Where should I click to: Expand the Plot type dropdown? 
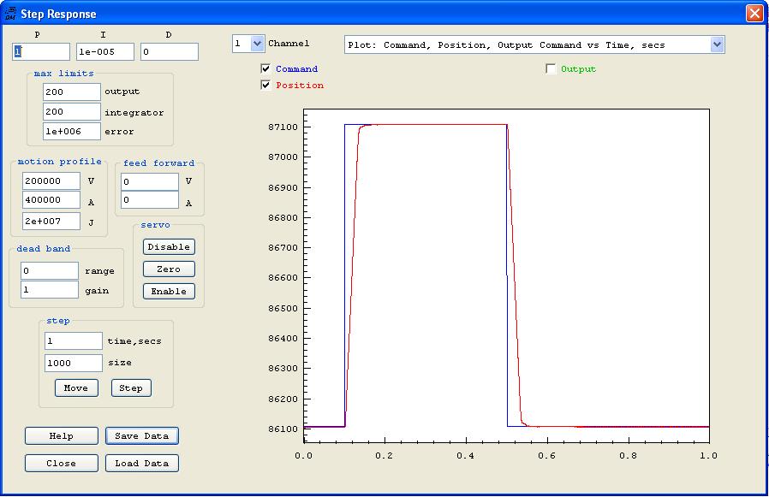(717, 44)
